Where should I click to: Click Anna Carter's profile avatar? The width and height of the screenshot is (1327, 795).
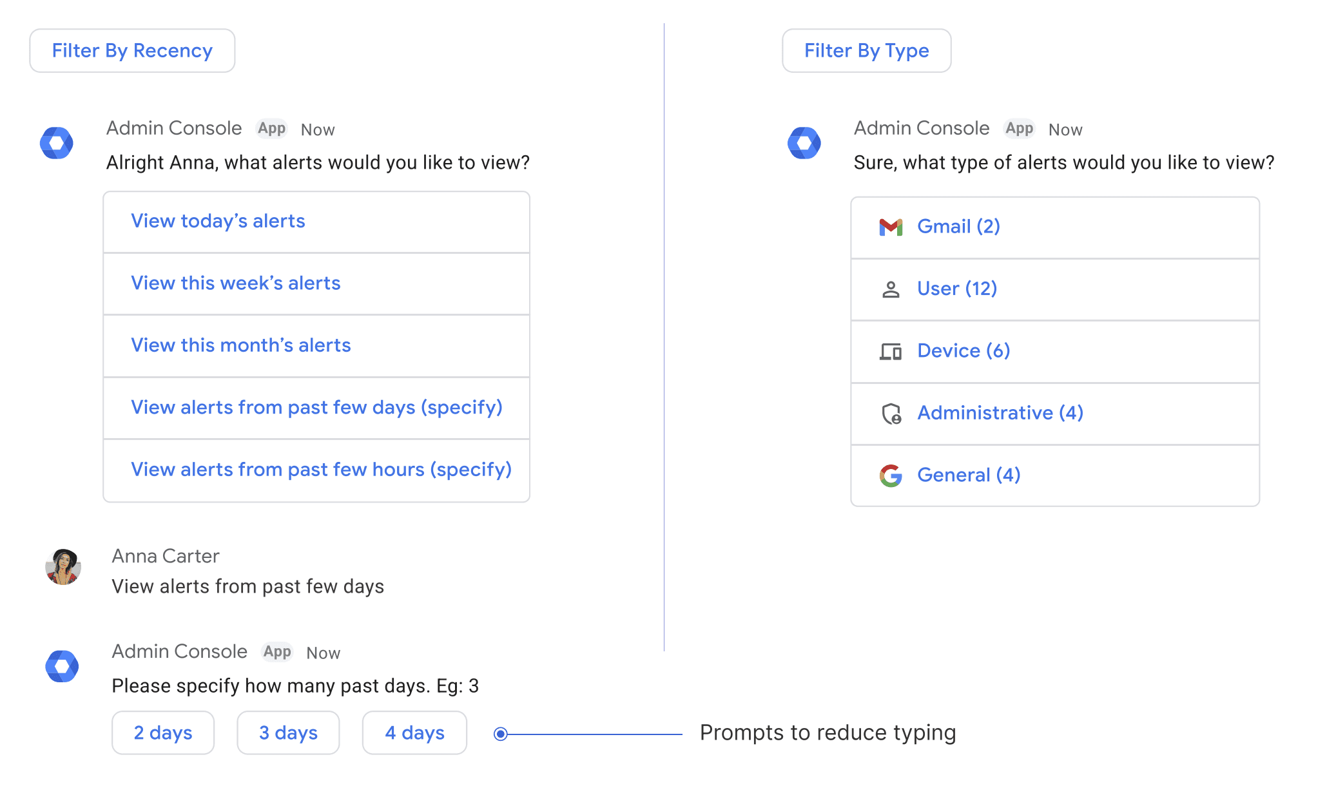[x=63, y=567]
